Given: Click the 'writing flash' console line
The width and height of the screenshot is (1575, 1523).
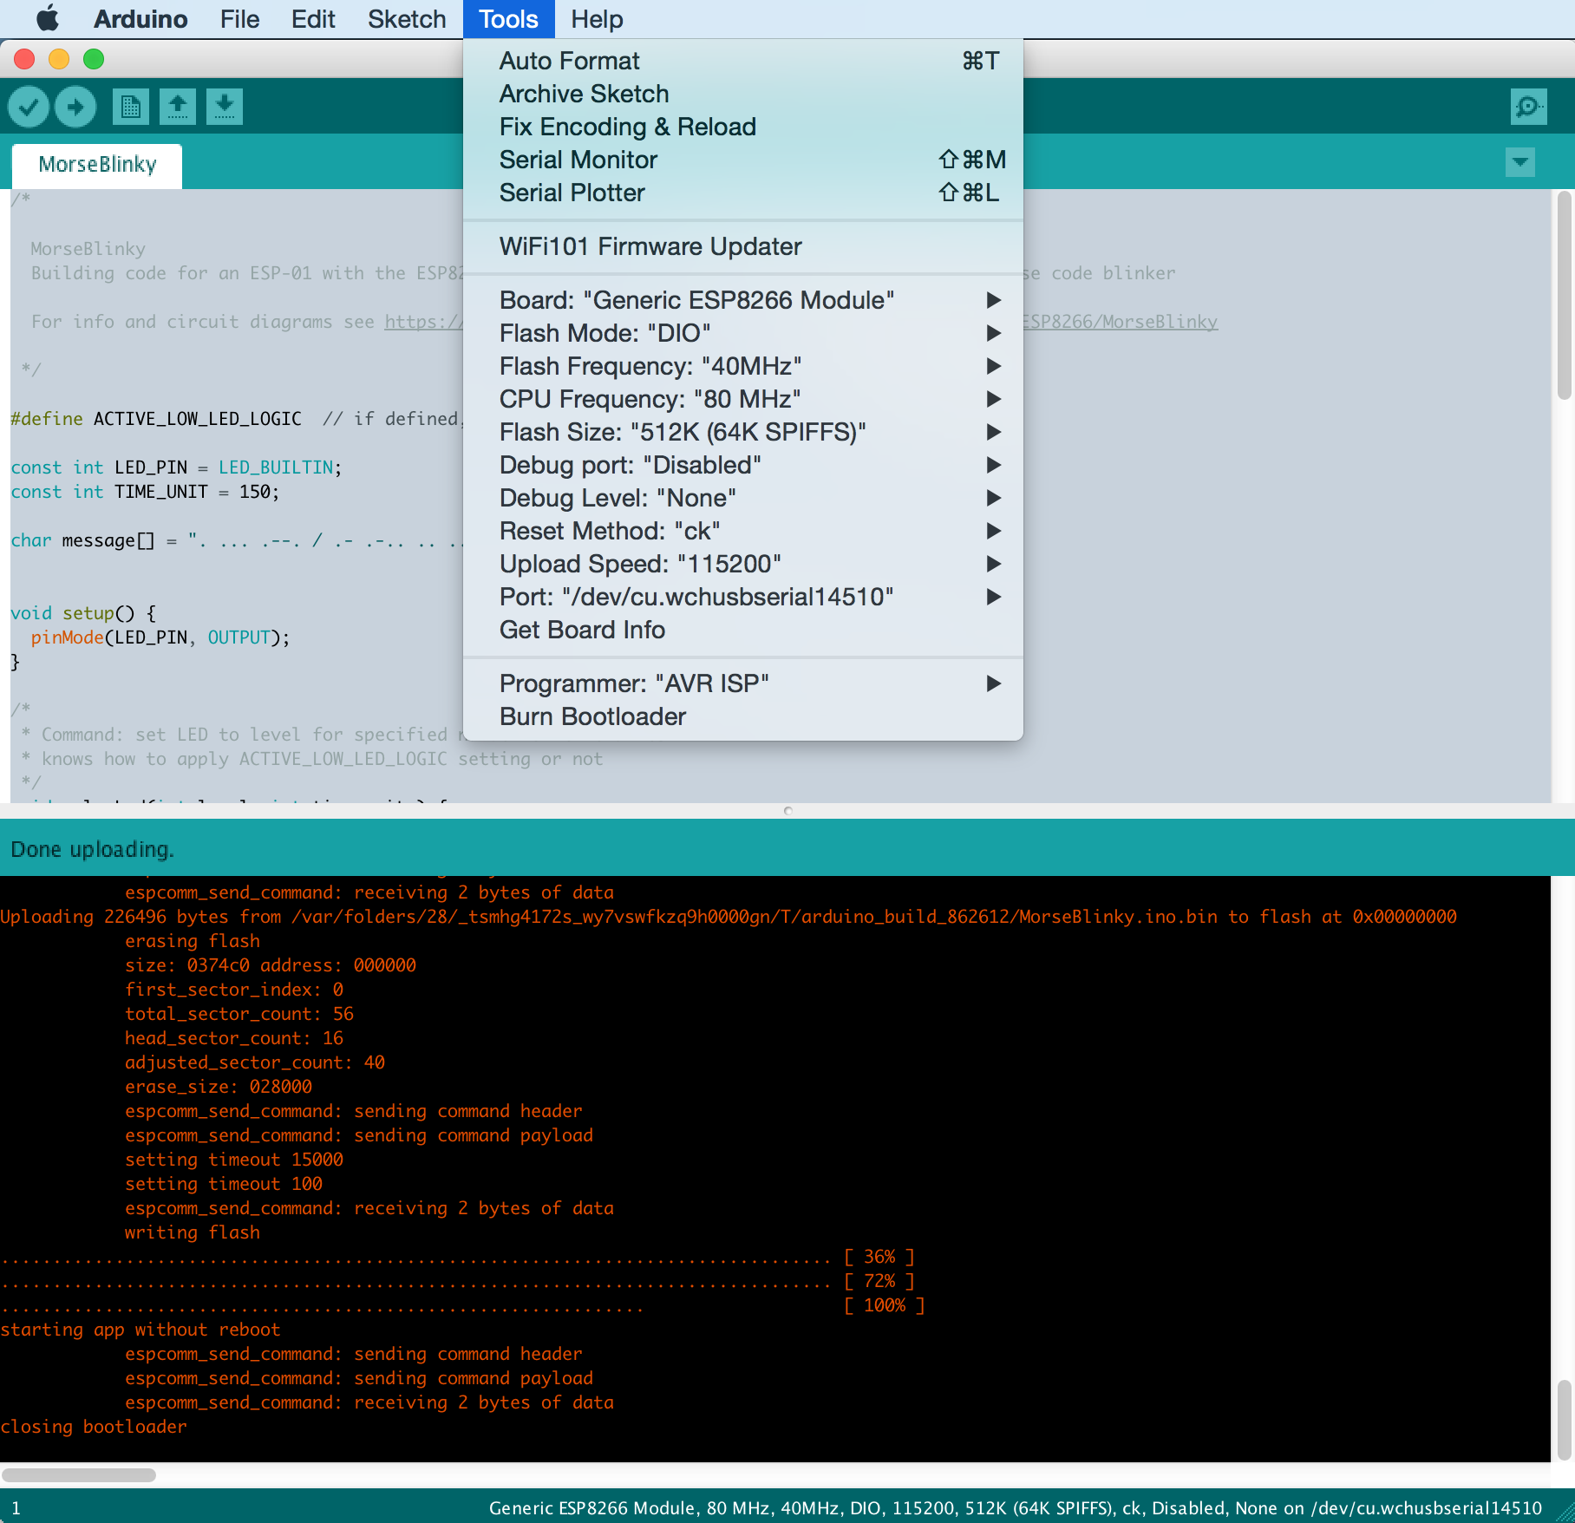Looking at the screenshot, I should [193, 1232].
